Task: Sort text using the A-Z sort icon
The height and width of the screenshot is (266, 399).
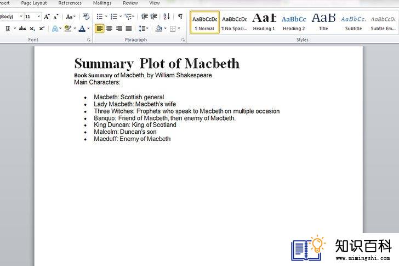Action: pos(167,17)
